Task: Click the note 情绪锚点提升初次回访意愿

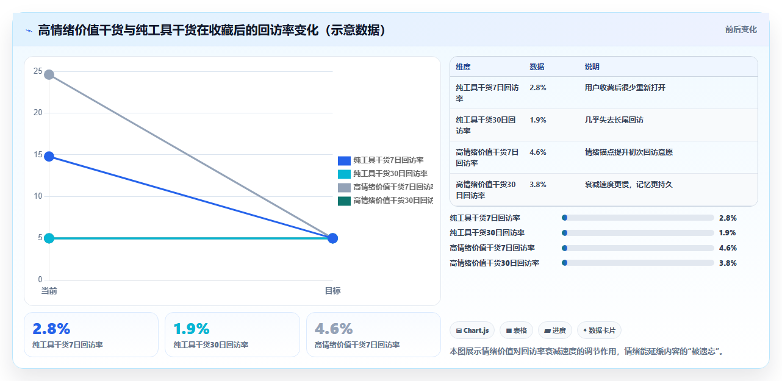Action: click(628, 152)
